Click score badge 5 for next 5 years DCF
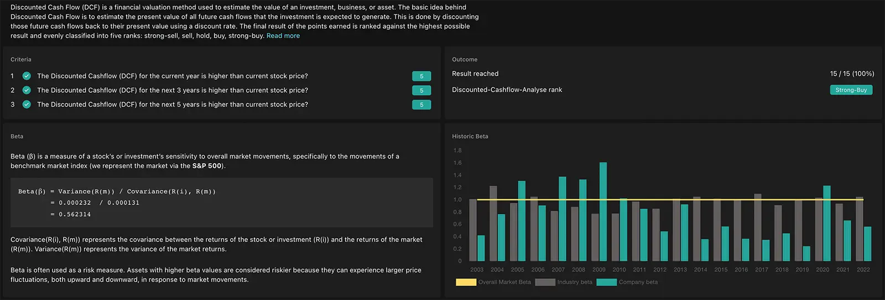 [421, 104]
